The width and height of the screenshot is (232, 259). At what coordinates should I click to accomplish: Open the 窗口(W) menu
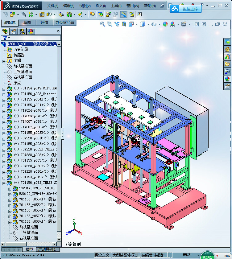[133, 6]
